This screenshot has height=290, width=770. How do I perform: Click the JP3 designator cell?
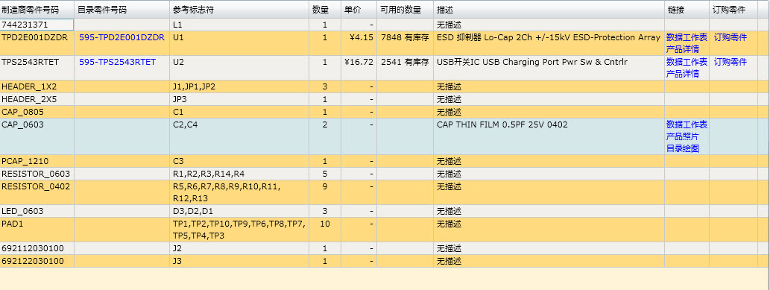(x=239, y=99)
